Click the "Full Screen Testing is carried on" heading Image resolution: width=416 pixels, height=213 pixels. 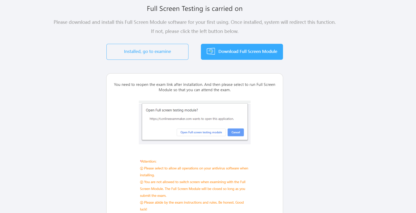point(195,9)
